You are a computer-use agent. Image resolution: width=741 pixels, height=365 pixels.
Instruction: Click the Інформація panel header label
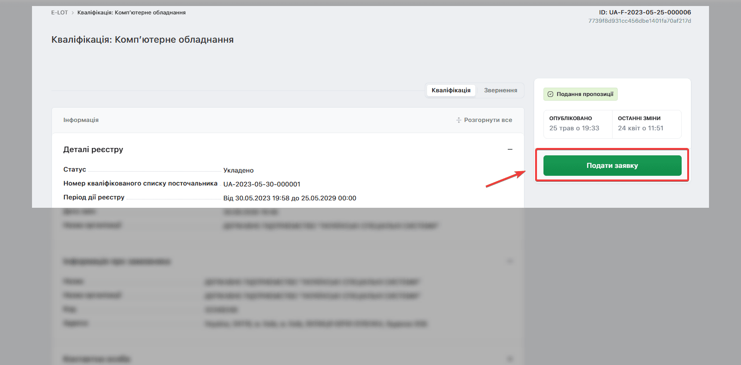pyautogui.click(x=81, y=120)
